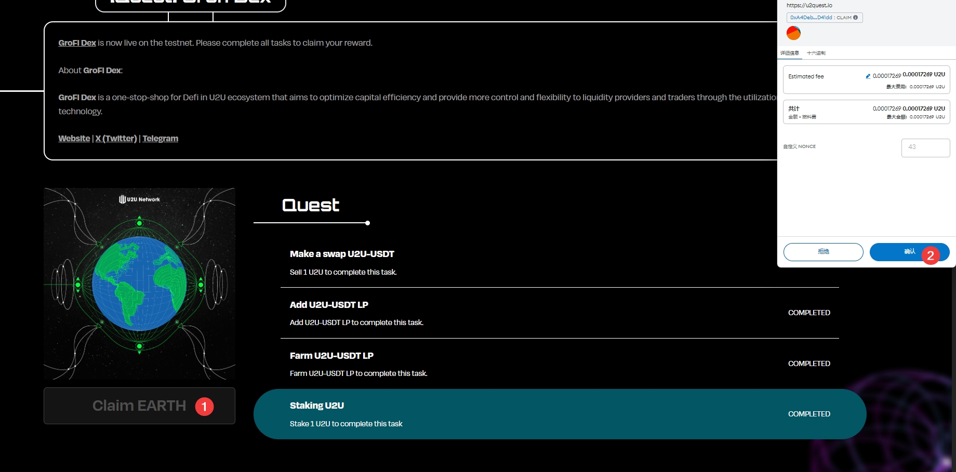Click the info icon next to CLAIM

point(855,18)
